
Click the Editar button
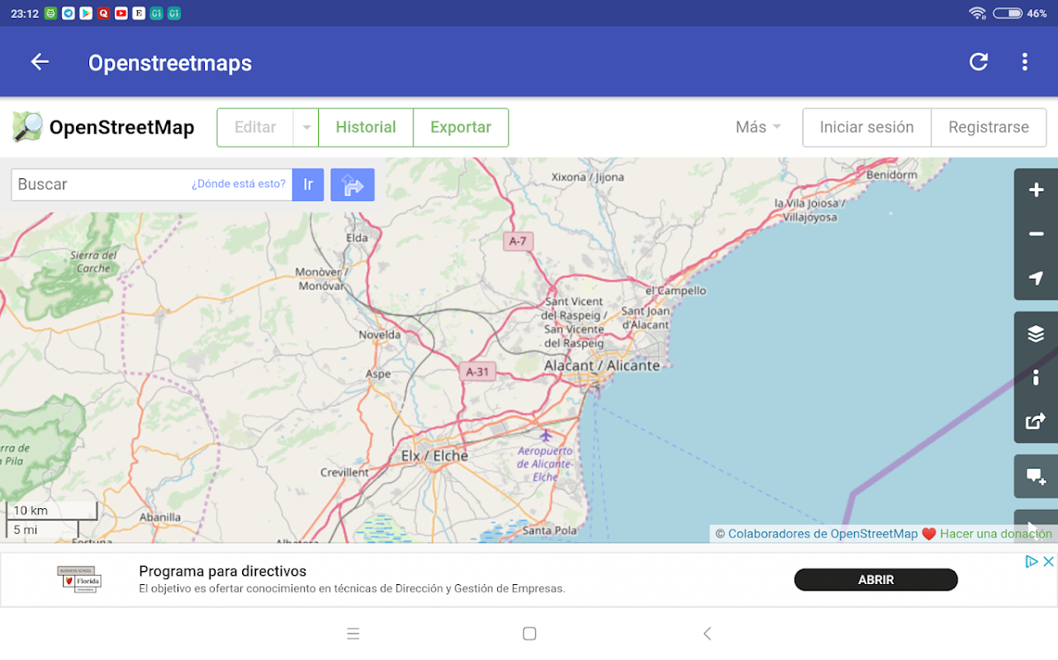(x=255, y=128)
